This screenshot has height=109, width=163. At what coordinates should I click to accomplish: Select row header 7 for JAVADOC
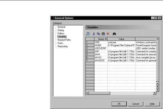[90, 61]
